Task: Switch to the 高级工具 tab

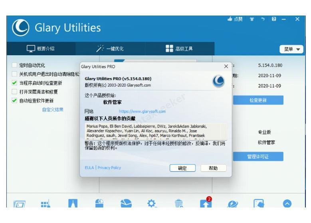Action: pos(179,49)
